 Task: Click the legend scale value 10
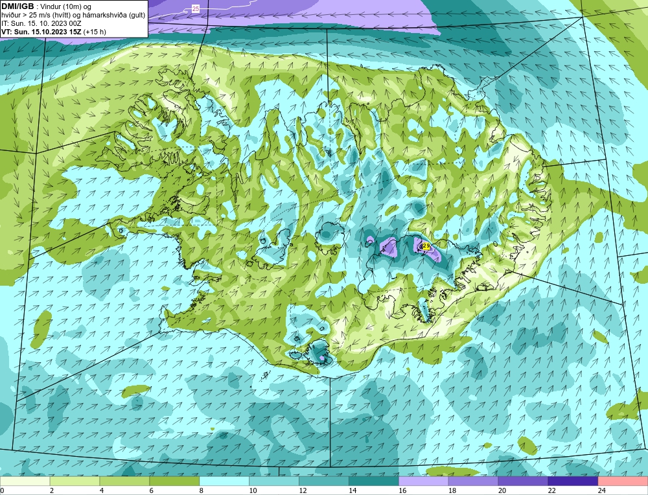click(253, 490)
